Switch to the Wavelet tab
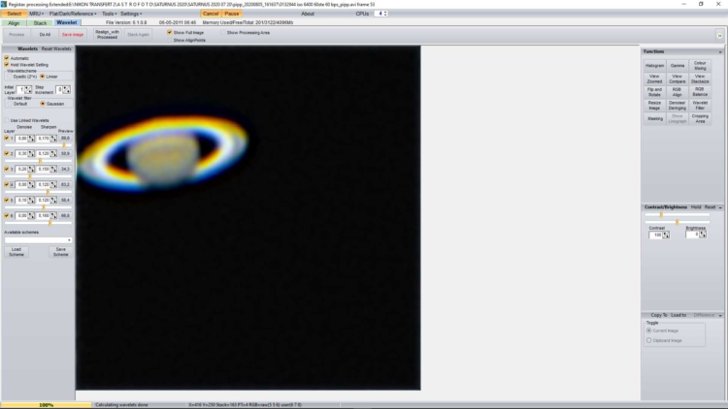The image size is (728, 409). (x=67, y=22)
